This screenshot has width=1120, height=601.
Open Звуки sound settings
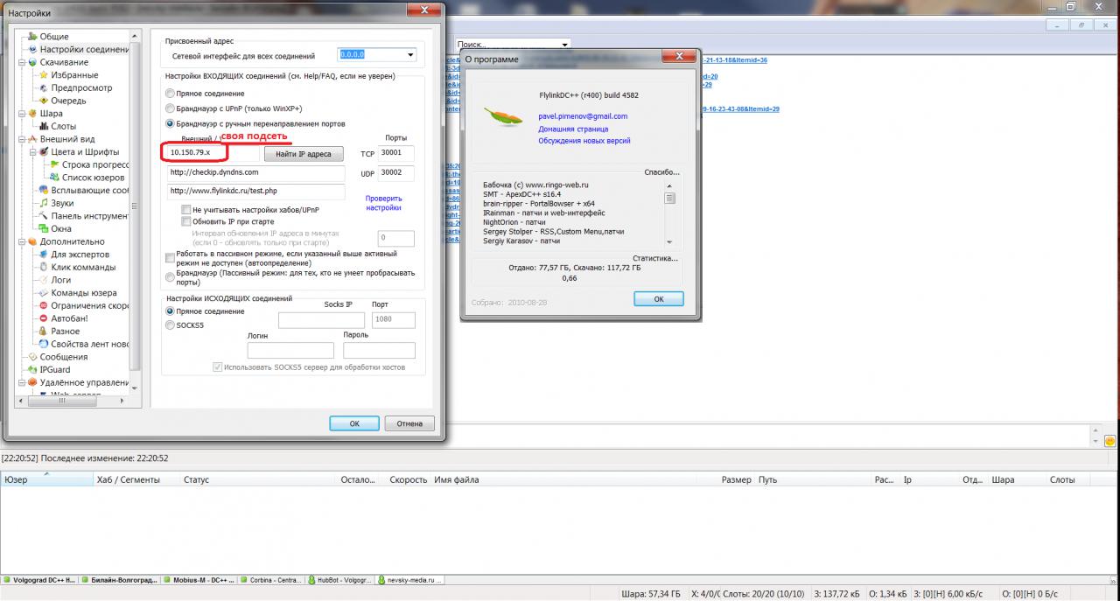62,203
